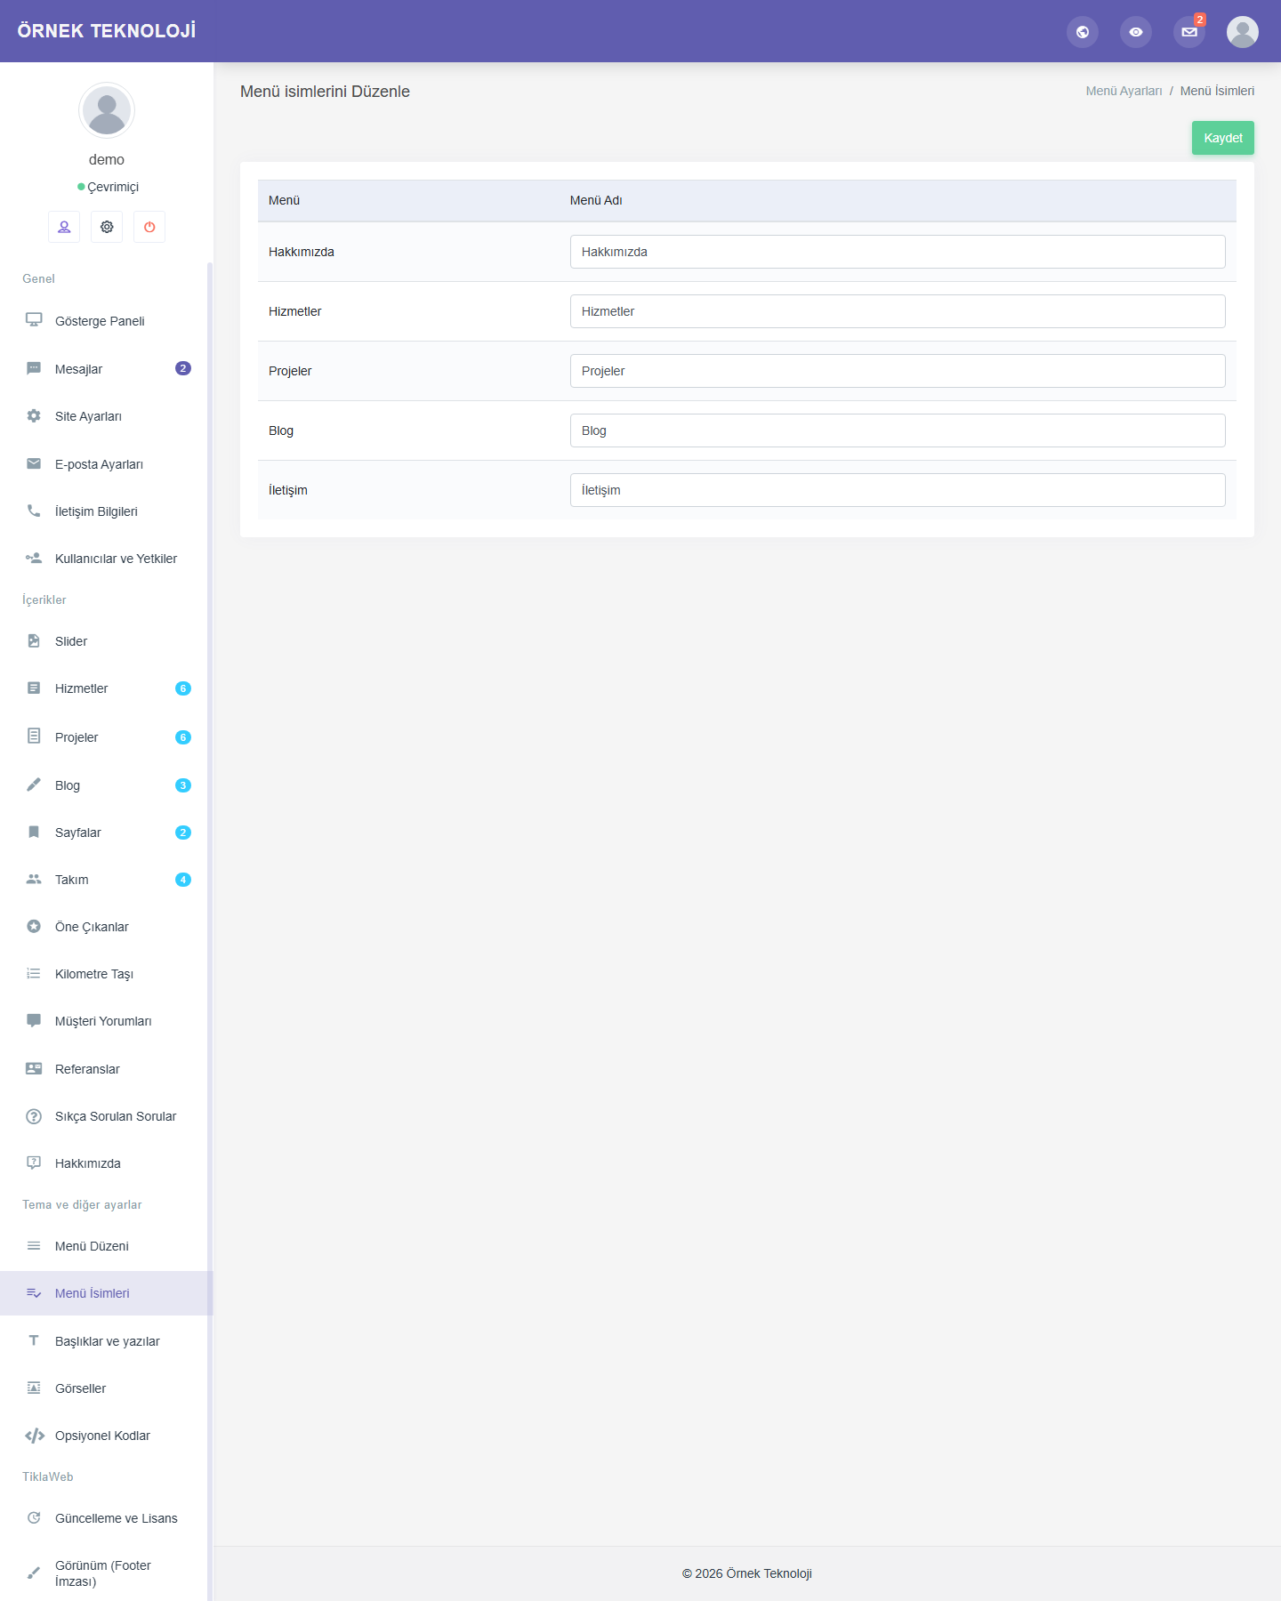Click the ÖRNEK TEKNOLOJİ logo
This screenshot has height=1601, width=1281.
tap(107, 31)
